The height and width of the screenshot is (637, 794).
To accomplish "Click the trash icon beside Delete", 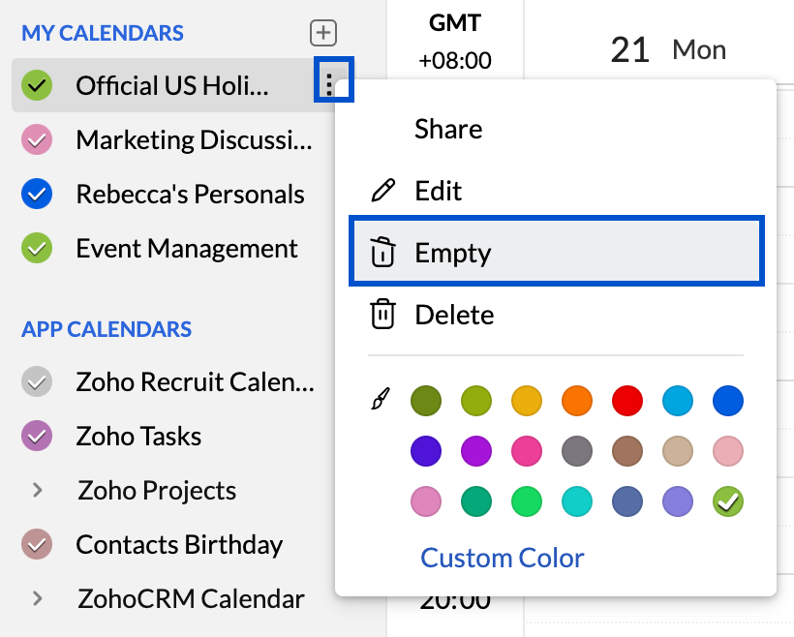I will point(383,315).
